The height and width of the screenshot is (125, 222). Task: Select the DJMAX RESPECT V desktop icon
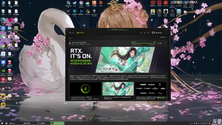pyautogui.click(x=192, y=4)
